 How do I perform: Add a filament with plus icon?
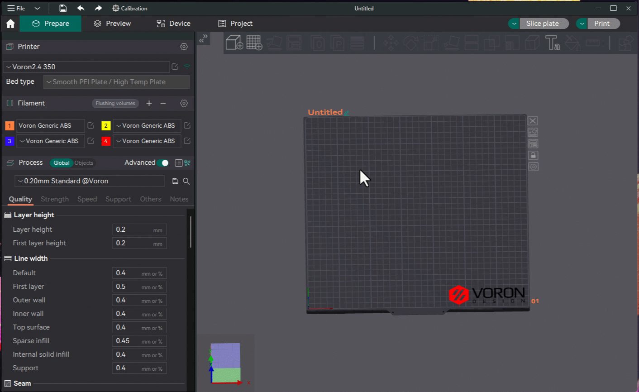pyautogui.click(x=149, y=103)
